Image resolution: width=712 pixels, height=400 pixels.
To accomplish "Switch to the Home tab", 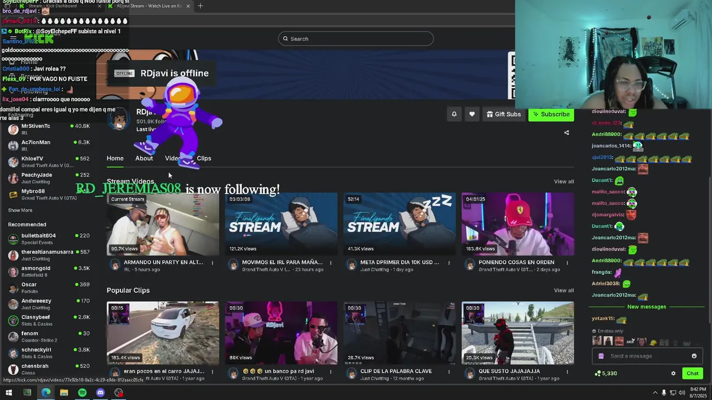I will [115, 158].
